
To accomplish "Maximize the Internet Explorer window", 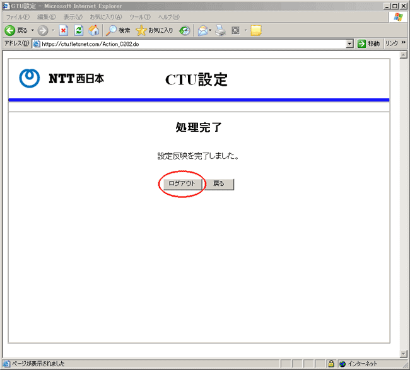I will (395, 6).
